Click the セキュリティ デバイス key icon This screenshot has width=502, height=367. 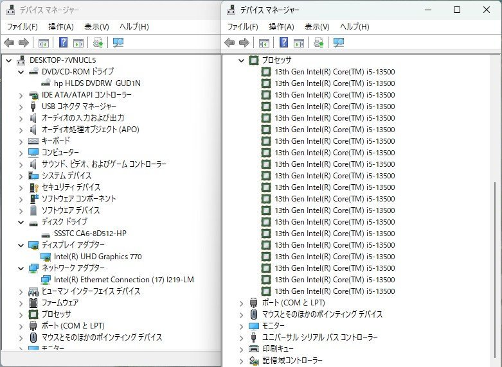pyautogui.click(x=33, y=187)
